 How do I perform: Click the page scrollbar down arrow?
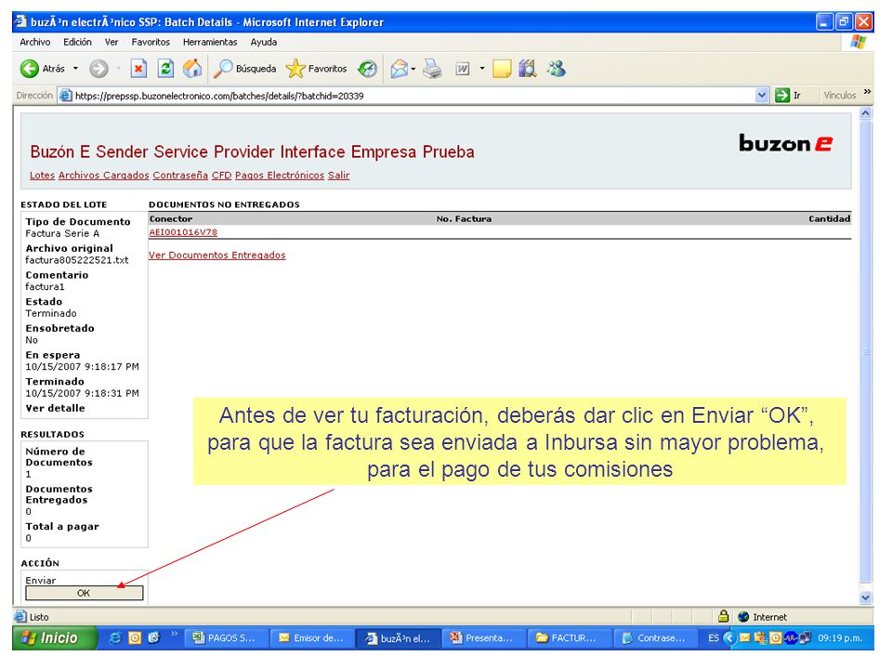tap(865, 597)
